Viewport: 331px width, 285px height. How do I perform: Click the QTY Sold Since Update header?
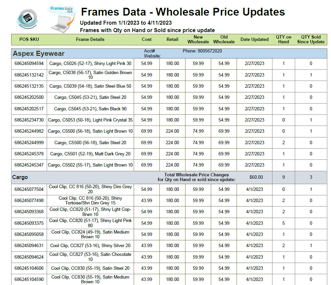(311, 40)
